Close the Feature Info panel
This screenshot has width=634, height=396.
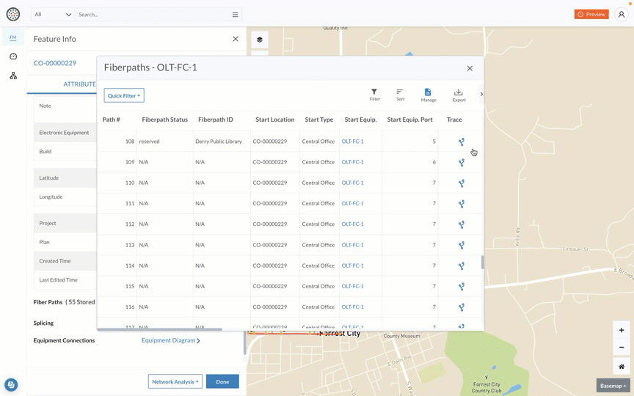tap(236, 39)
